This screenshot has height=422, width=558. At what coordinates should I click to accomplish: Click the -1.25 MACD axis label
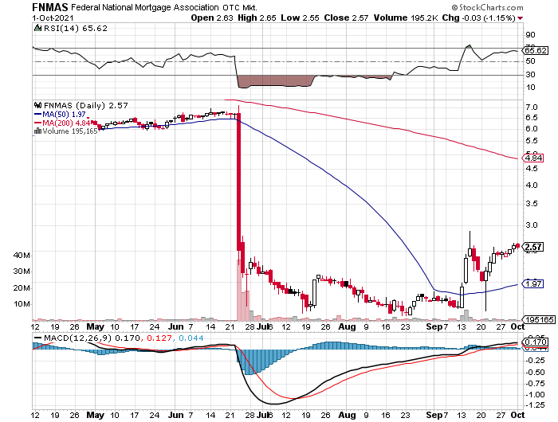pos(535,405)
